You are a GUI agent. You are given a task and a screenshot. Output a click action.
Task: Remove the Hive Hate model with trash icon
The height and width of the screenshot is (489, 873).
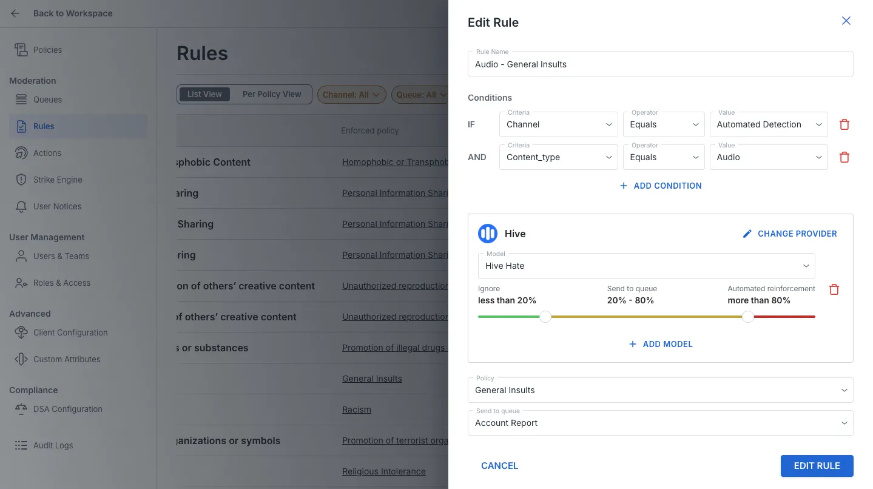[834, 289]
